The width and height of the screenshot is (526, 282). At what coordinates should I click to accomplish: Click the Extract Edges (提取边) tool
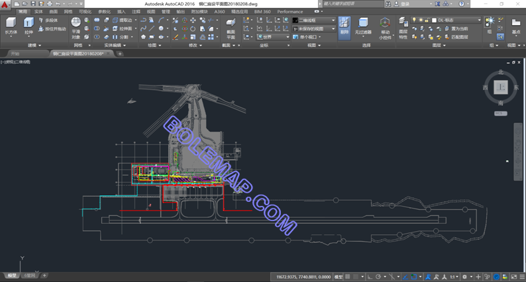click(x=122, y=20)
